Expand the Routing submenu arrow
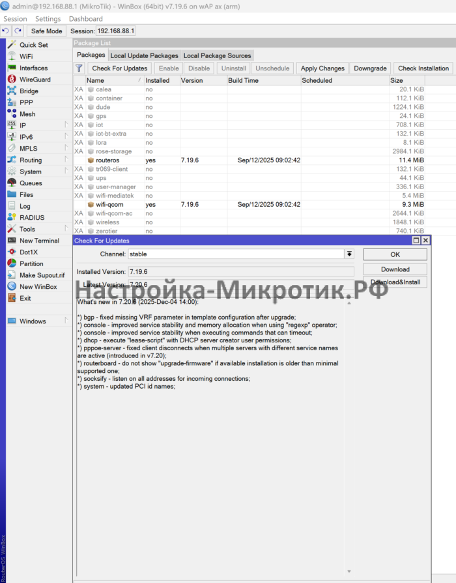The image size is (456, 583). click(66, 160)
